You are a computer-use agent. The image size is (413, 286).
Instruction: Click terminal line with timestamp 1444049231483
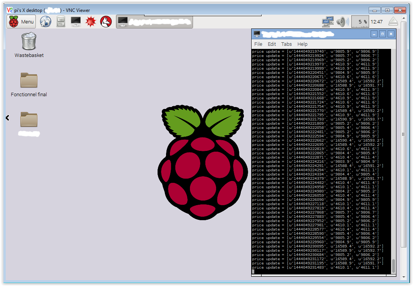point(315,267)
